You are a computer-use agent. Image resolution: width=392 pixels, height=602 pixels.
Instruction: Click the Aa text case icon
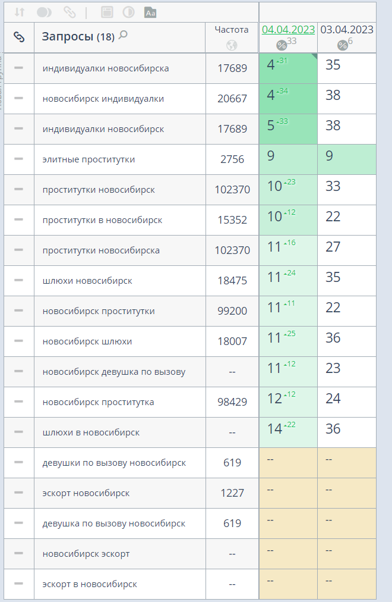(151, 12)
